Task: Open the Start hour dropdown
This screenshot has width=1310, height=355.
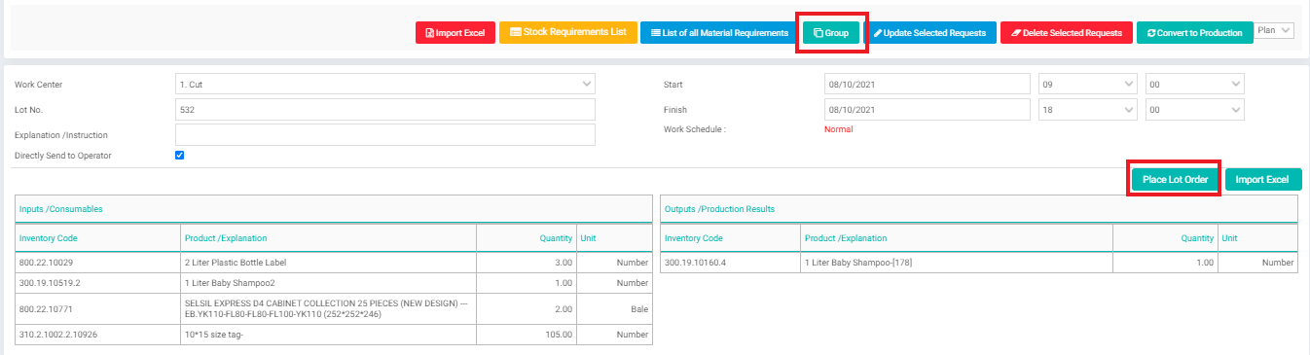Action: 1087,85
